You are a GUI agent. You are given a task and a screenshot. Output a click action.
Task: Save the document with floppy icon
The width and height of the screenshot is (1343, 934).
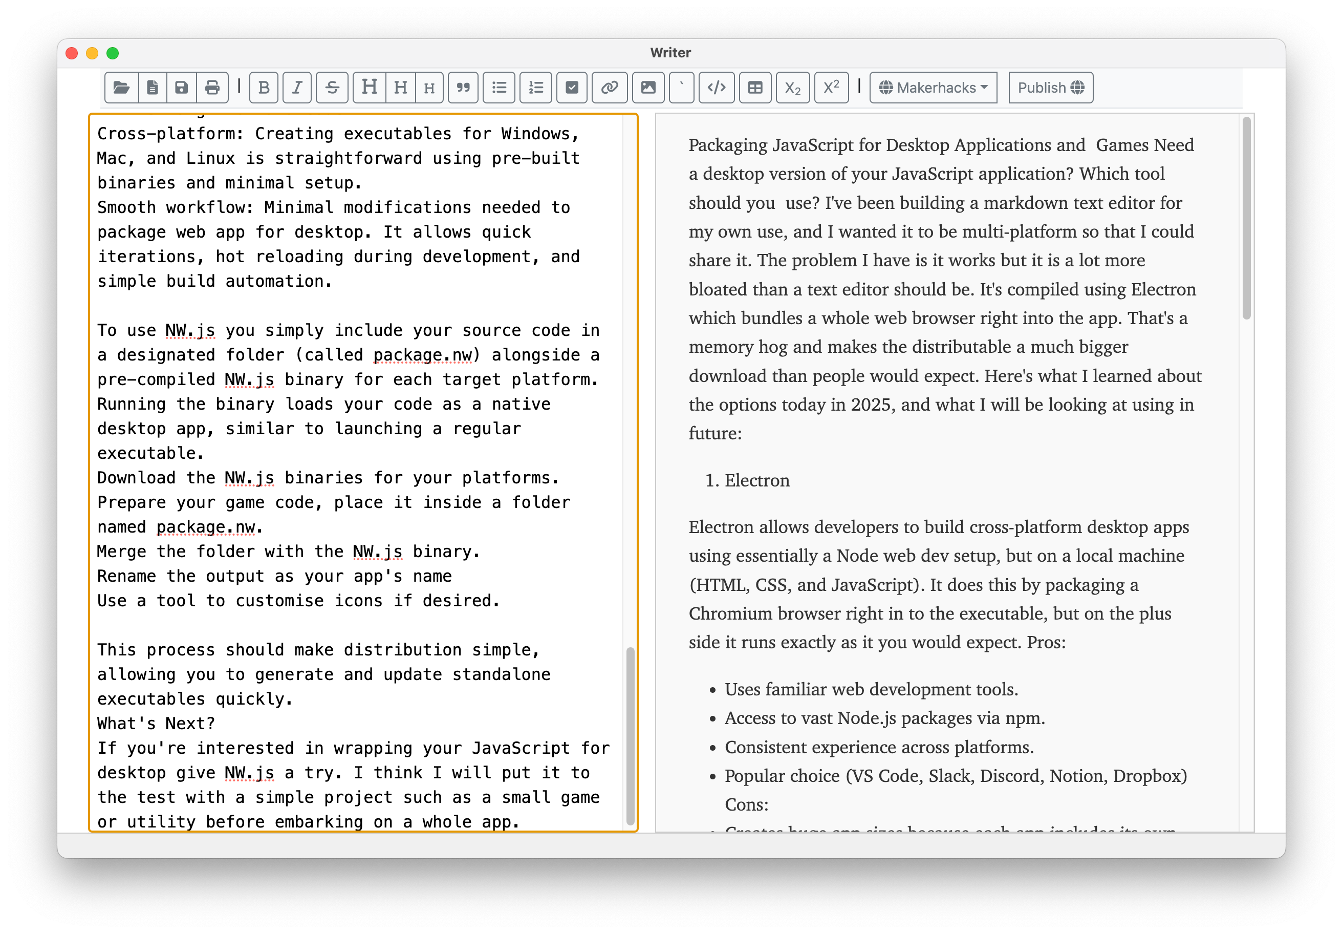pyautogui.click(x=181, y=88)
